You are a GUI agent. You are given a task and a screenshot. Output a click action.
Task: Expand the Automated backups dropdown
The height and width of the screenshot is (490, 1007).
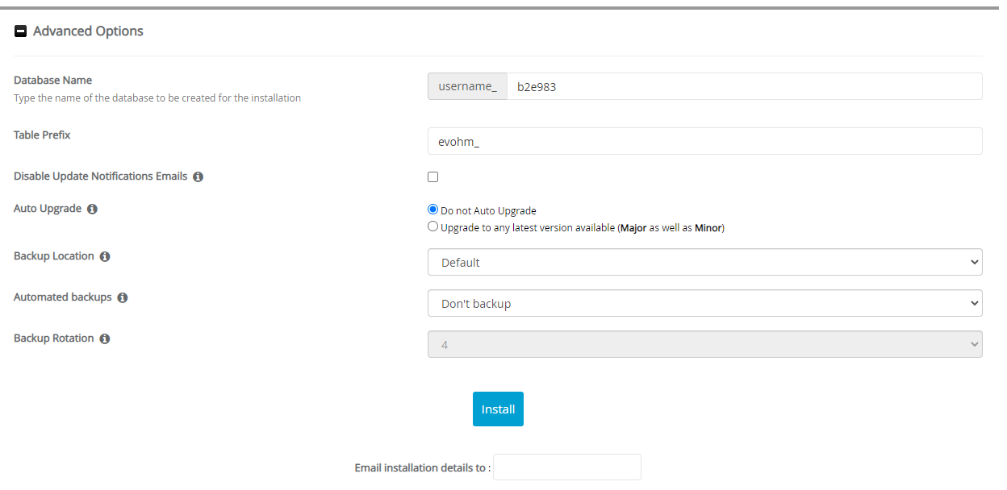[704, 304]
